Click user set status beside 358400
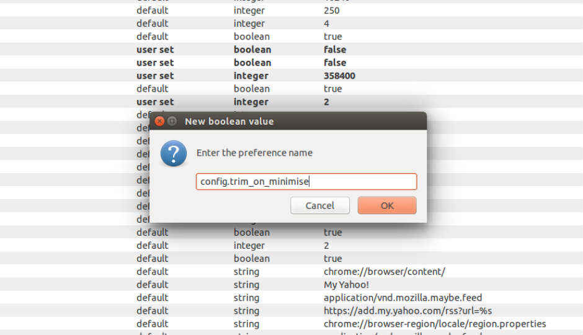The height and width of the screenshot is (335, 583). 155,76
